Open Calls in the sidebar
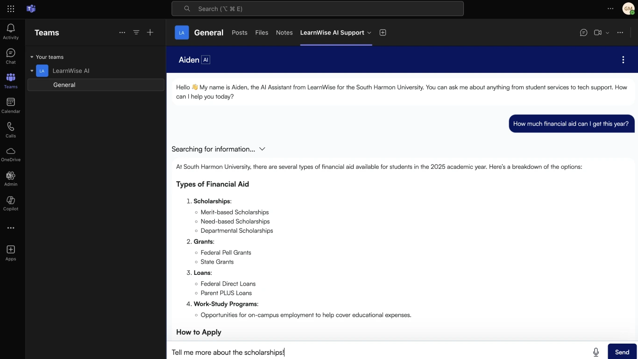 point(11,129)
